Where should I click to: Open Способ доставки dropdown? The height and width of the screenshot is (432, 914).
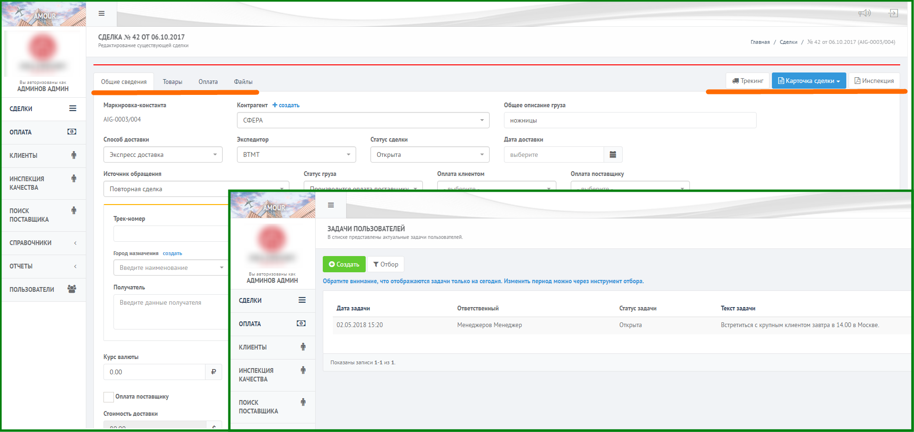tap(163, 154)
